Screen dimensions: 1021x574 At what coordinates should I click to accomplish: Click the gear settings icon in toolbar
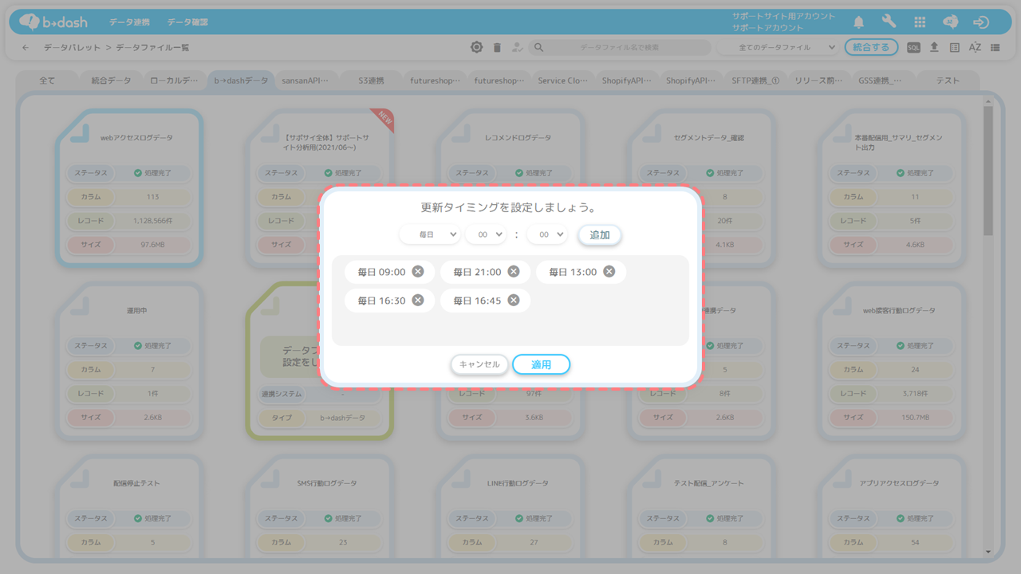[476, 48]
